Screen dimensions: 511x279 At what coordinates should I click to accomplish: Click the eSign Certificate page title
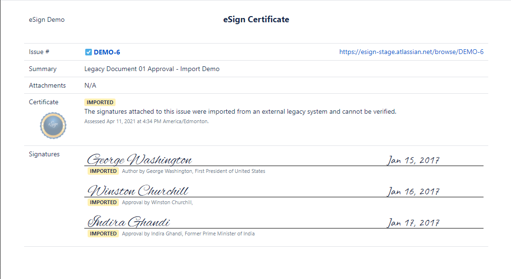(256, 19)
